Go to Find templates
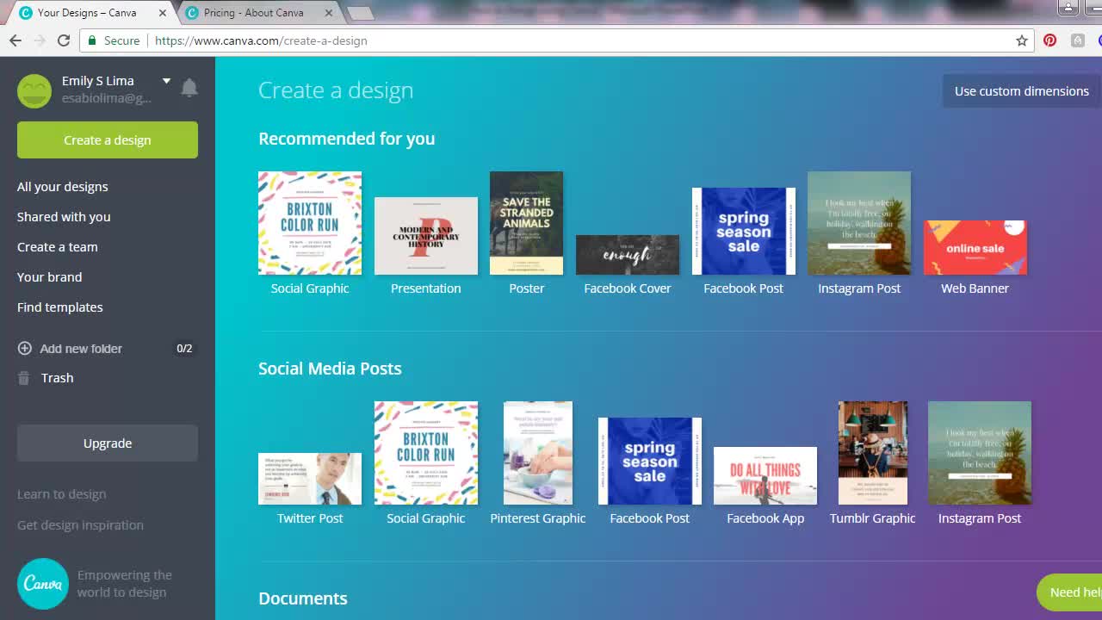 coord(60,307)
